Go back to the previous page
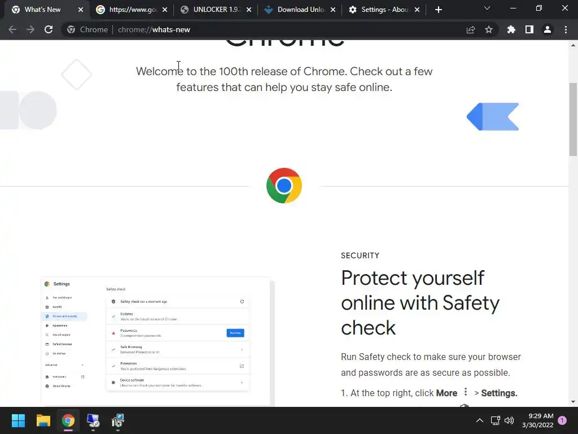The height and width of the screenshot is (434, 578). click(x=12, y=29)
